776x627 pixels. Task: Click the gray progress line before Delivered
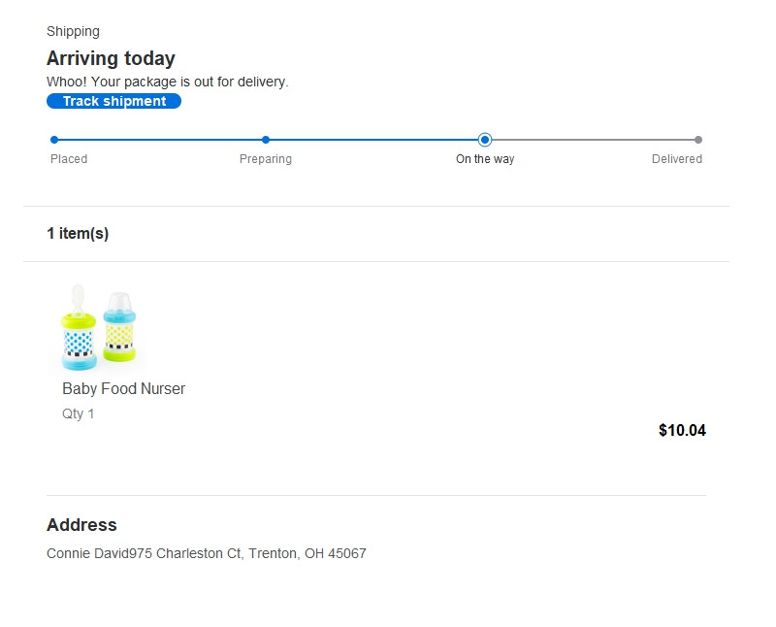592,140
